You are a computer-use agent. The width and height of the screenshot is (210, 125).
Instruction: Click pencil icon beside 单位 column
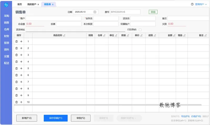[x=116, y=35]
